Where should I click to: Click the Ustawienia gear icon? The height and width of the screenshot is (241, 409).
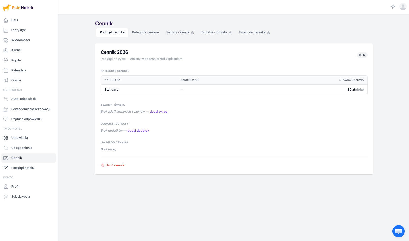tap(6, 138)
